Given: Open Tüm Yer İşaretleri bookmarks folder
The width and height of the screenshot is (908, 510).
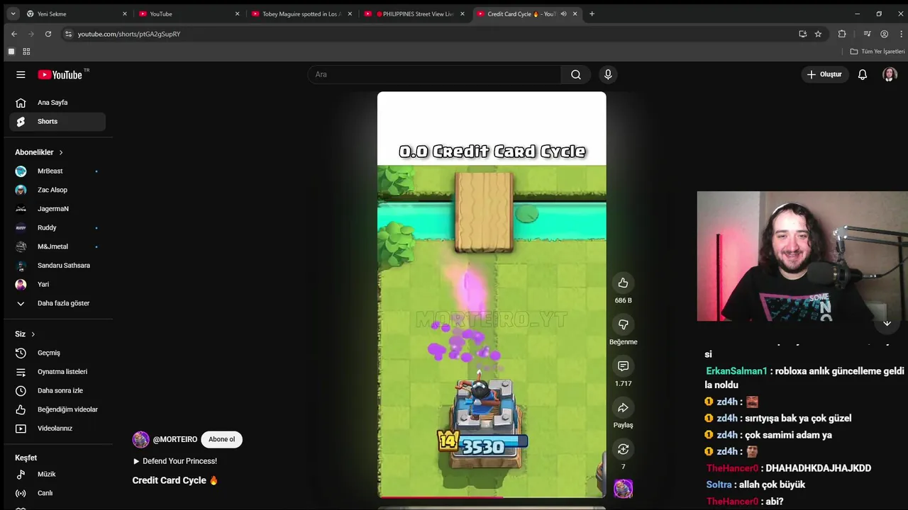Looking at the screenshot, I should click(x=877, y=52).
